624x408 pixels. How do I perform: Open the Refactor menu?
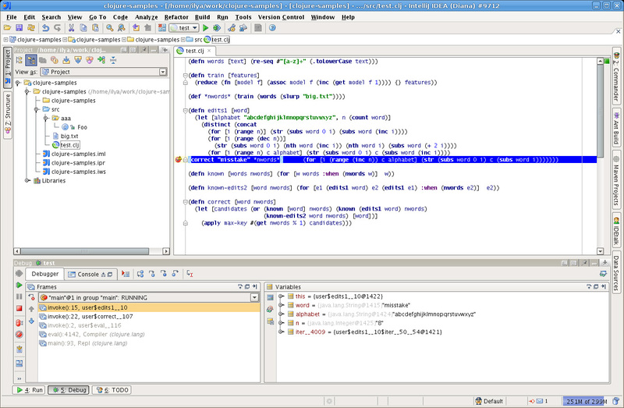click(176, 17)
